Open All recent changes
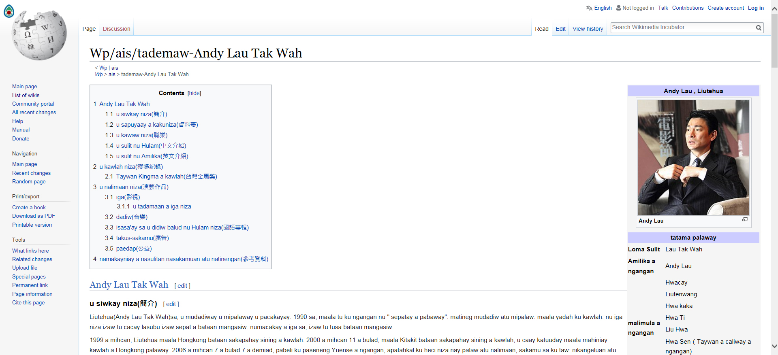 34,112
